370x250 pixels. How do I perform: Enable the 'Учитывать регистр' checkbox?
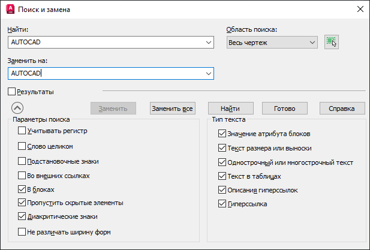point(22,131)
